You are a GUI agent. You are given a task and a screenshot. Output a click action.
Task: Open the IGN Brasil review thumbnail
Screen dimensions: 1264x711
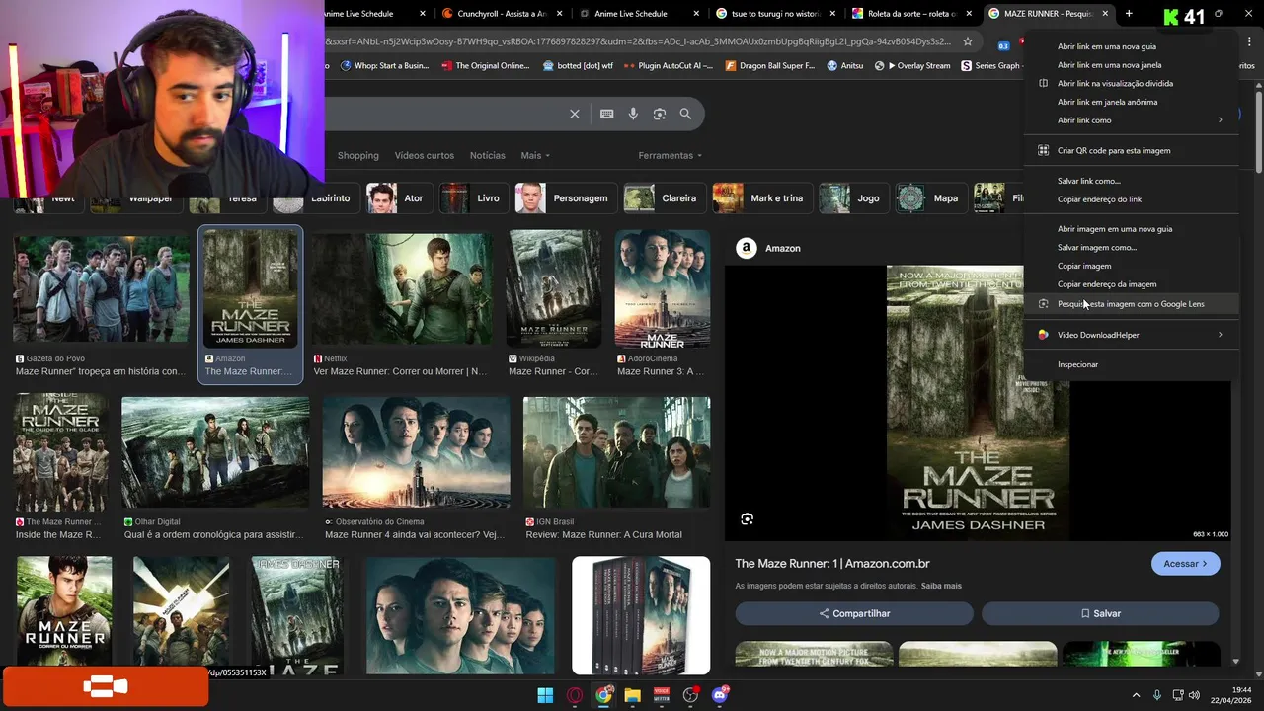click(616, 452)
